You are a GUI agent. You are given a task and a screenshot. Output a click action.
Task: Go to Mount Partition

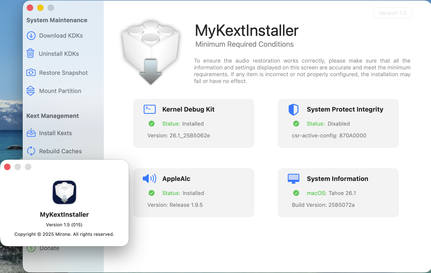60,91
